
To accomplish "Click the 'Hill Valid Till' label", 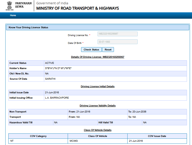I will coord(106,123).
